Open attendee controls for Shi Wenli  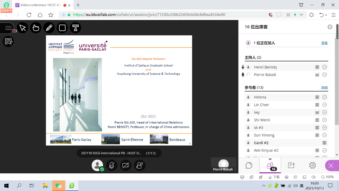click(x=325, y=120)
